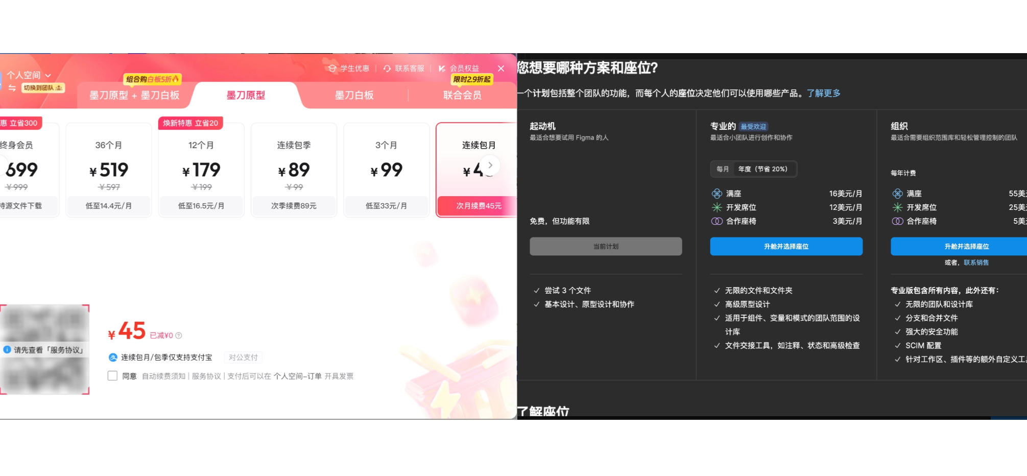Click 分支和合并文件 feature row

[x=926, y=318]
